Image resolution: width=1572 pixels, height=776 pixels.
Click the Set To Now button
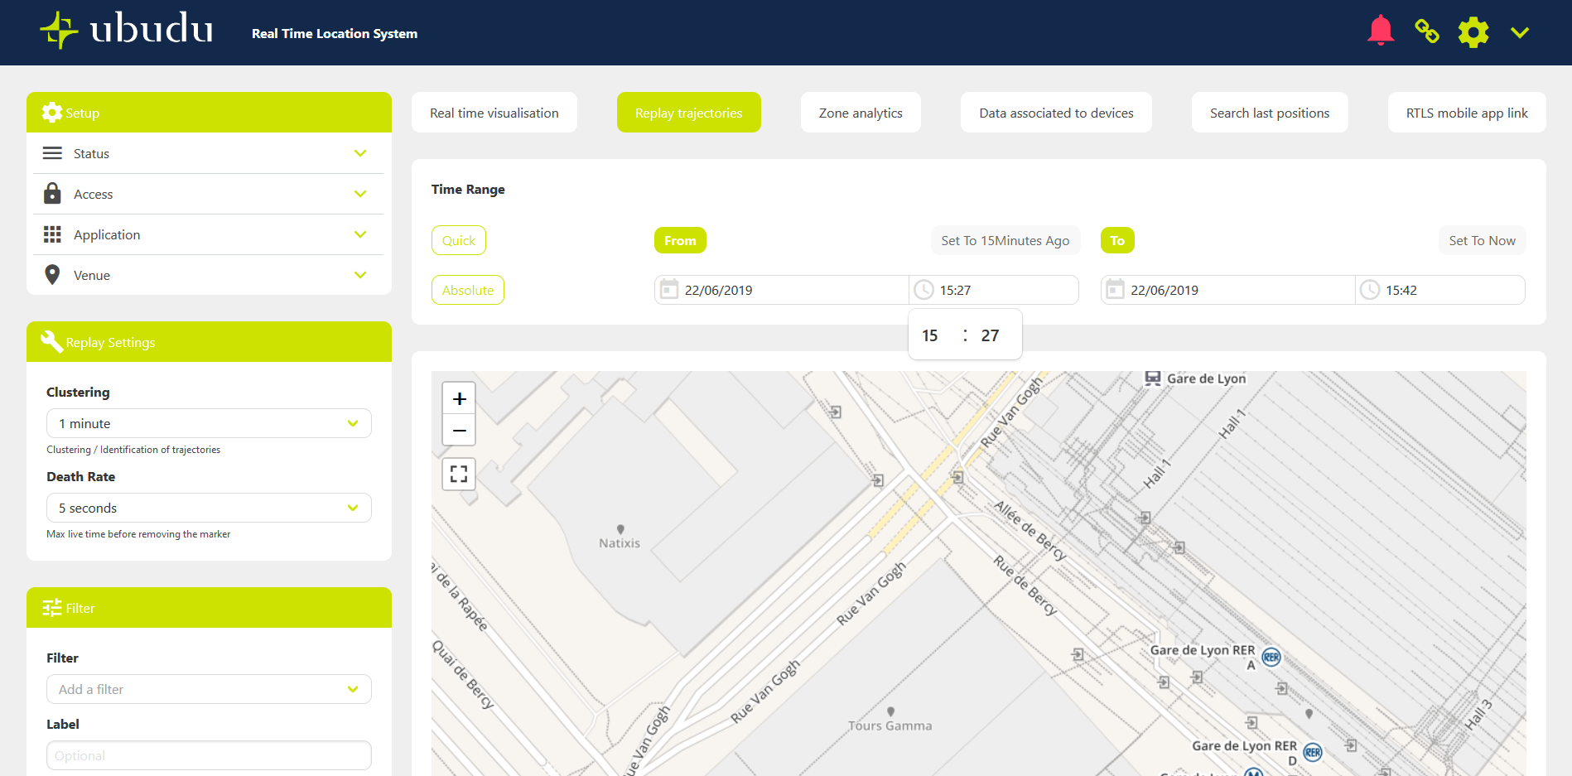click(x=1481, y=240)
